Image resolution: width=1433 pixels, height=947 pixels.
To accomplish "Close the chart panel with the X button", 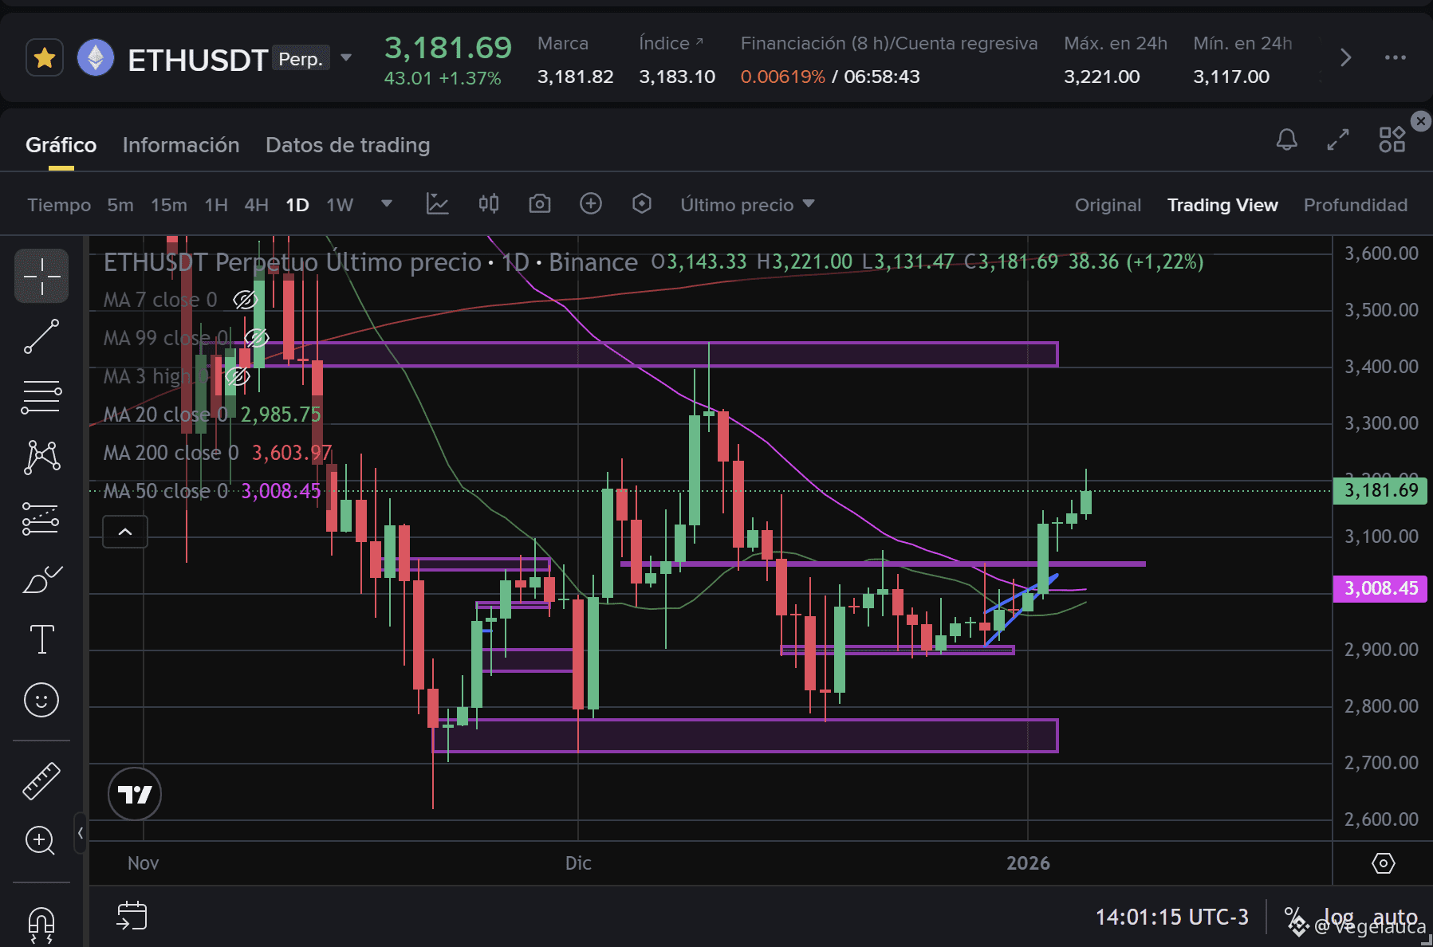I will click(1421, 121).
